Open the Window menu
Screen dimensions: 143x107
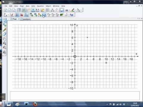[56, 6]
